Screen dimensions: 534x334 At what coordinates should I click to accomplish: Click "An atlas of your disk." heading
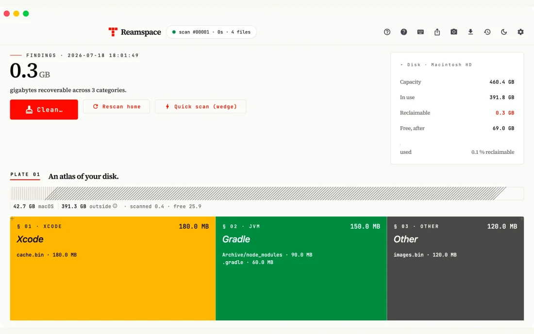pyautogui.click(x=83, y=176)
